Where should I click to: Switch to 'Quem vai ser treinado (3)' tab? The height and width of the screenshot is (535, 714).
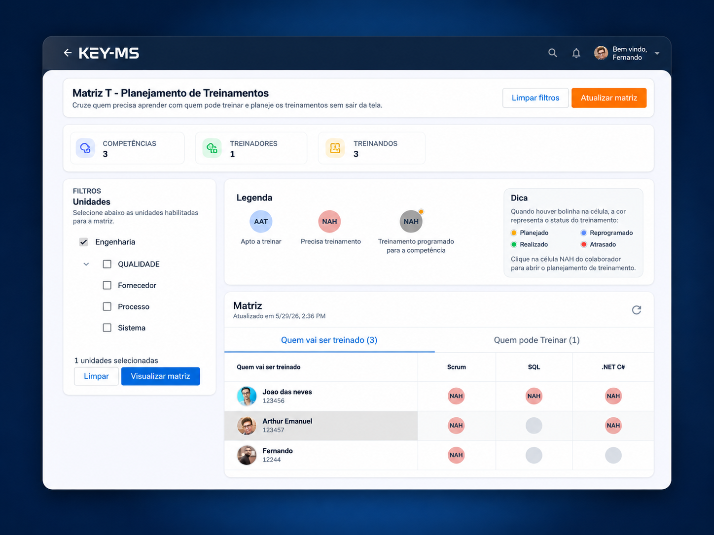point(329,340)
